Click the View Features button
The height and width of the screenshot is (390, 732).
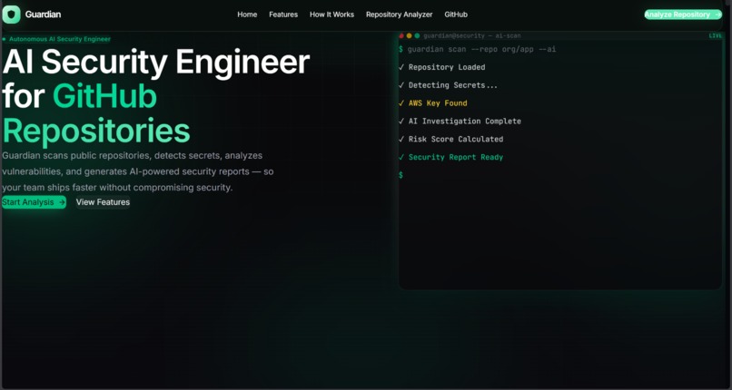(x=103, y=202)
